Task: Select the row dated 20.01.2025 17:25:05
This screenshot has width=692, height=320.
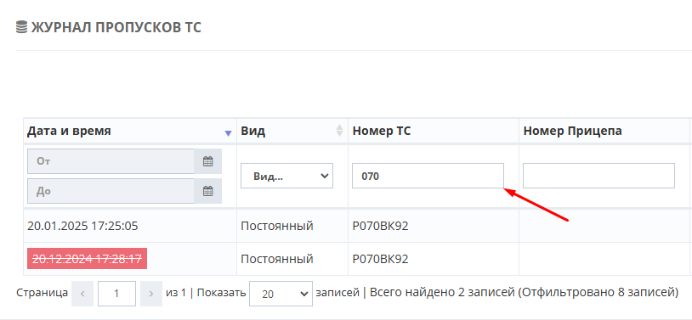Action: pyautogui.click(x=357, y=226)
